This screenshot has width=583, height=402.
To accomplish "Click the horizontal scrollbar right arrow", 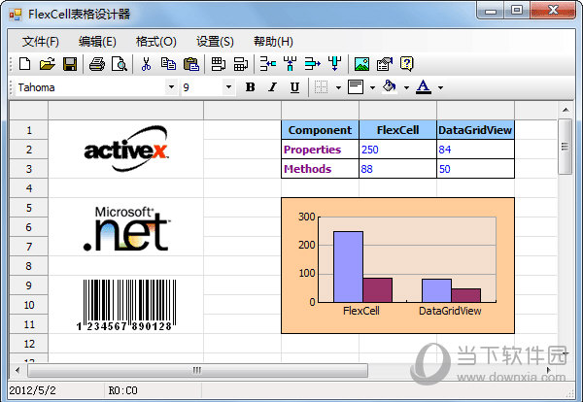I will click(549, 370).
